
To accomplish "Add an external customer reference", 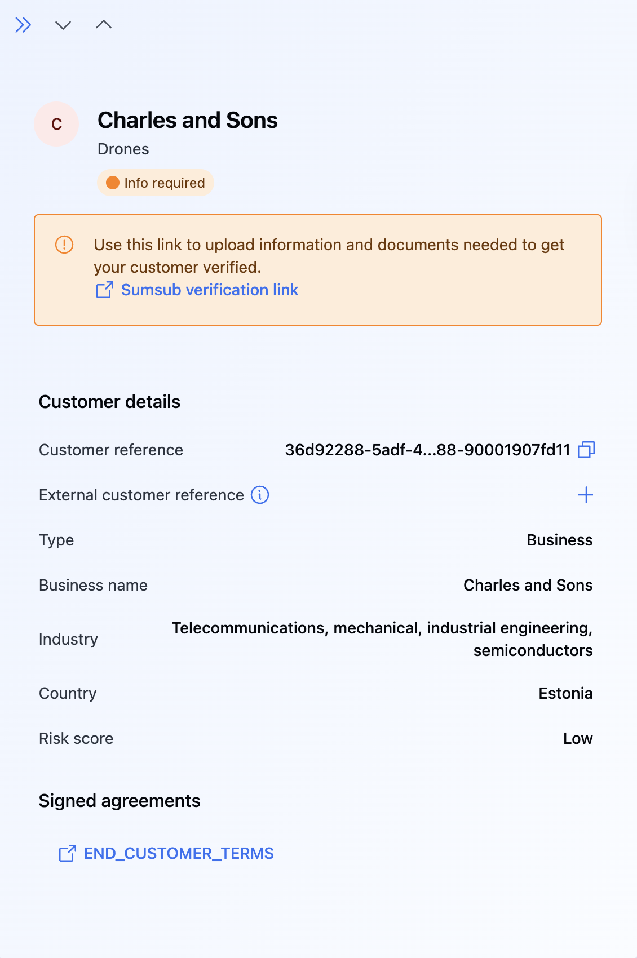I will point(586,495).
